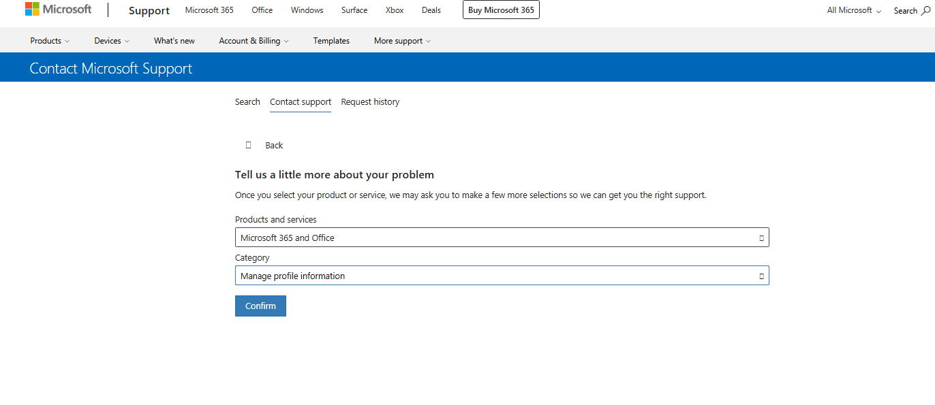935x405 pixels.
Task: Open the Deals link in header
Action: click(431, 10)
